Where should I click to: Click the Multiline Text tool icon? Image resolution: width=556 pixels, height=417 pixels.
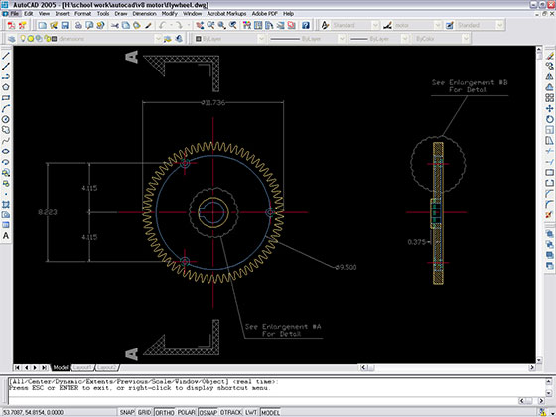[x=6, y=236]
